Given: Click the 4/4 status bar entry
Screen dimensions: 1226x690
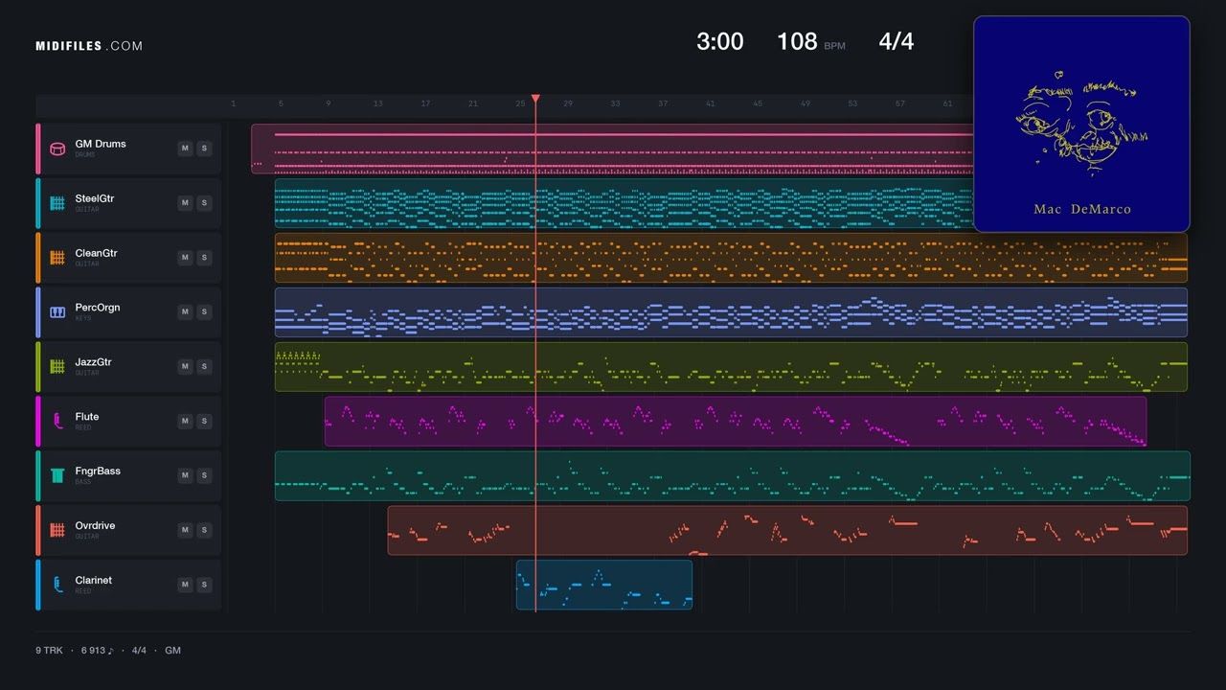Looking at the screenshot, I should coord(139,651).
